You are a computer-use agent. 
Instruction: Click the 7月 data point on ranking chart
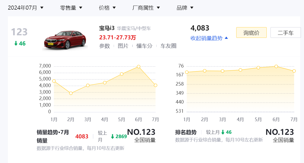pyautogui.click(x=294, y=71)
